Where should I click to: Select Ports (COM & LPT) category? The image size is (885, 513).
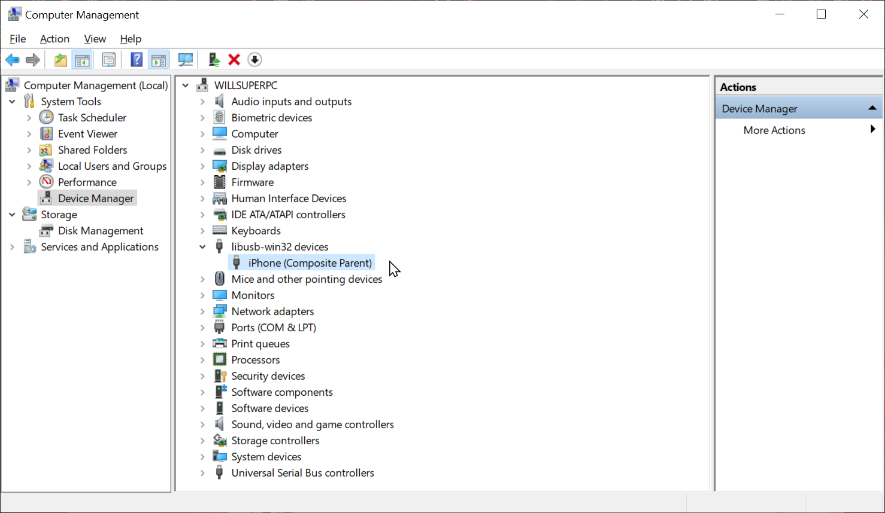(x=274, y=328)
